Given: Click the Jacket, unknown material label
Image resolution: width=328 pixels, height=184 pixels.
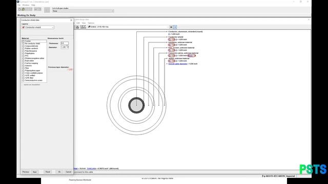Looking at the screenshot, I should 179,59.
